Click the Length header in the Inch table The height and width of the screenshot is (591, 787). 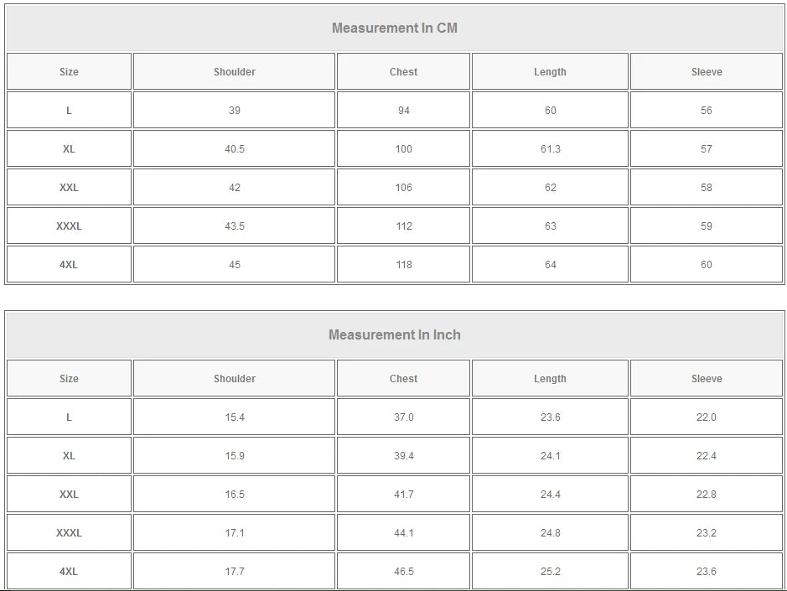coord(550,379)
